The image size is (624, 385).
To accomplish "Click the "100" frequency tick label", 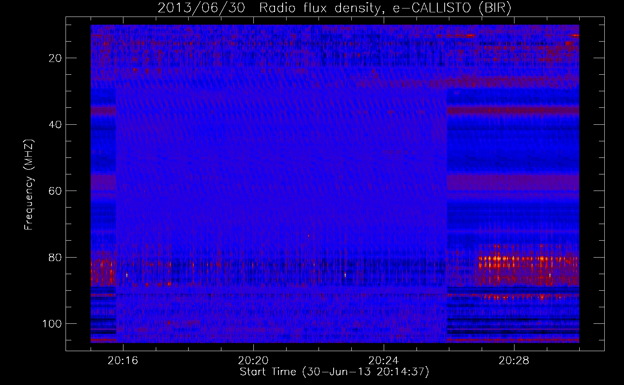I will click(x=52, y=324).
